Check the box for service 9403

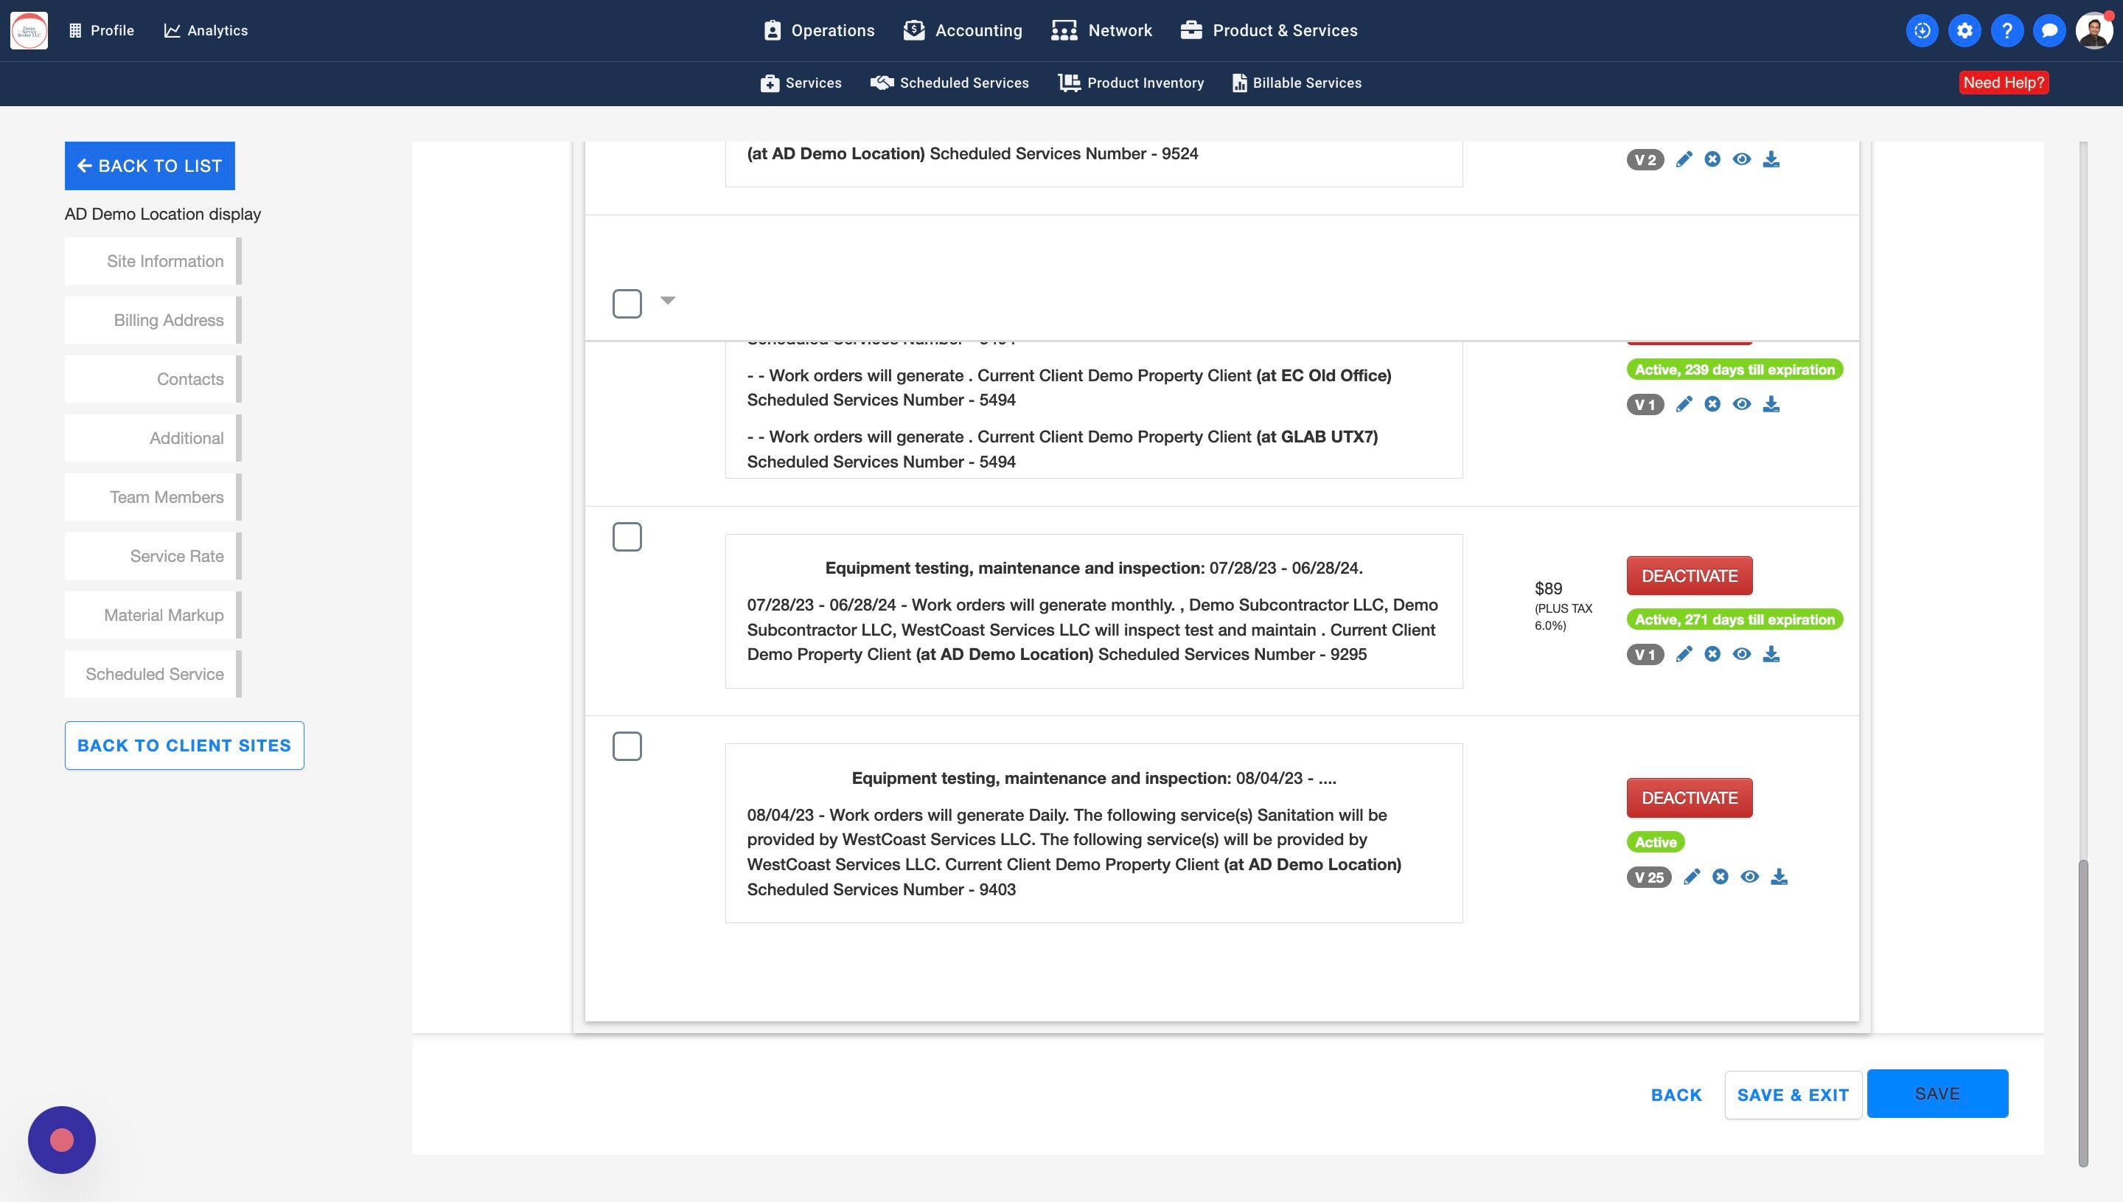point(627,746)
